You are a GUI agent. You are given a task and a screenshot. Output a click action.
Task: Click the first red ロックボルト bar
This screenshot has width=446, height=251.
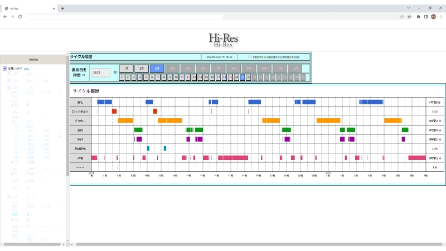click(x=114, y=111)
